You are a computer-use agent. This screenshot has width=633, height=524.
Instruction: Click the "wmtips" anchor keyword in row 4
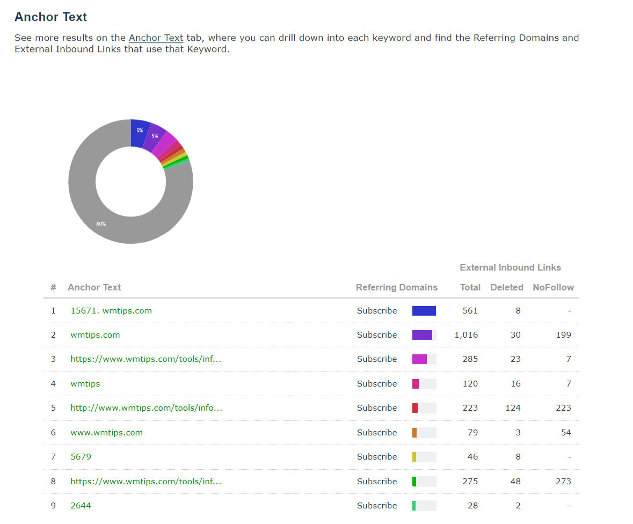point(85,383)
